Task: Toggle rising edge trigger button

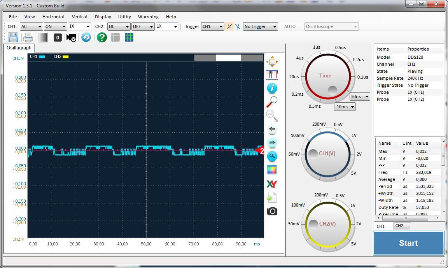Action: pos(229,26)
